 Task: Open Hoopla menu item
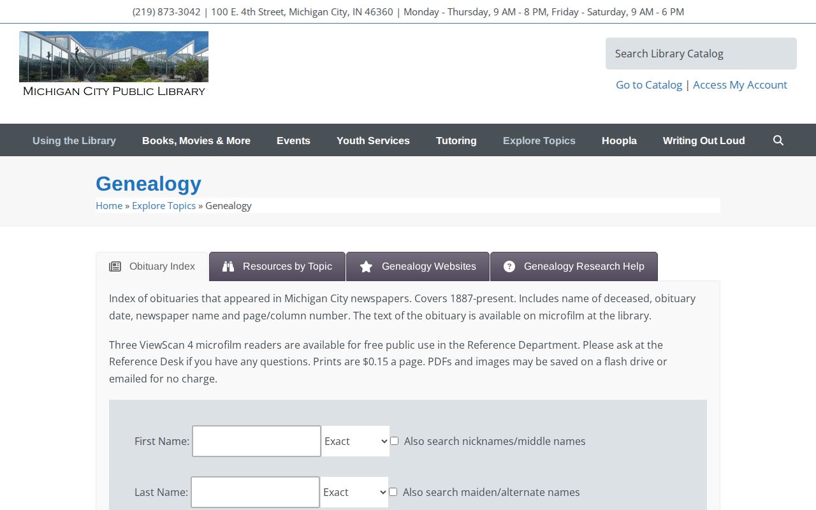click(619, 140)
